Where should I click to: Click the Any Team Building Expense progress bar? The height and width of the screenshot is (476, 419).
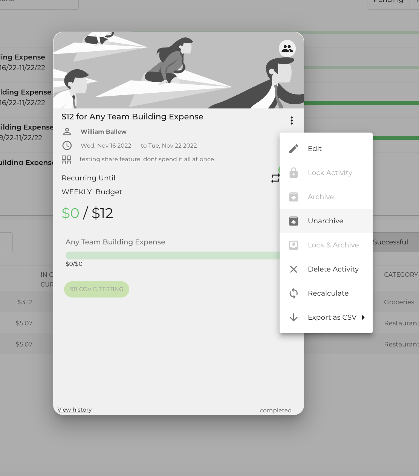coord(173,255)
